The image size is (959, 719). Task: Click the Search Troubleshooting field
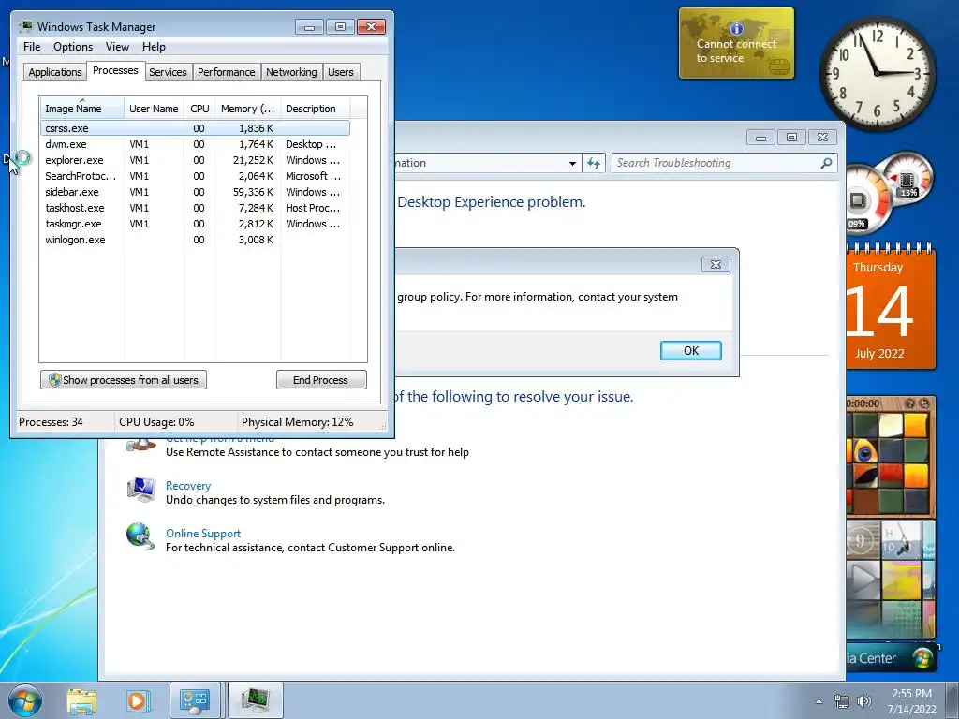click(724, 163)
